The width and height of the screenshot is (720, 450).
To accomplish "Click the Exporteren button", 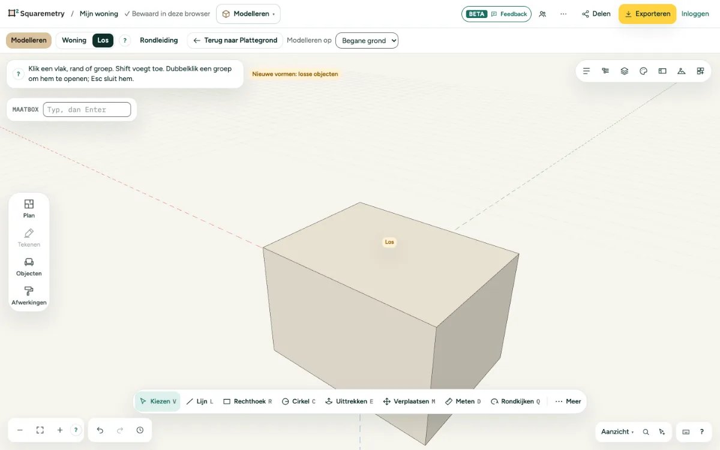I will click(x=647, y=14).
